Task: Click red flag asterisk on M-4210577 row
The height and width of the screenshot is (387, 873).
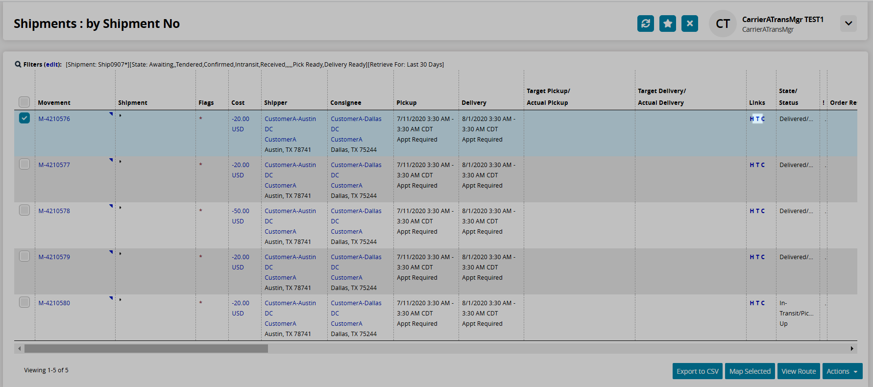Action: coord(200,165)
